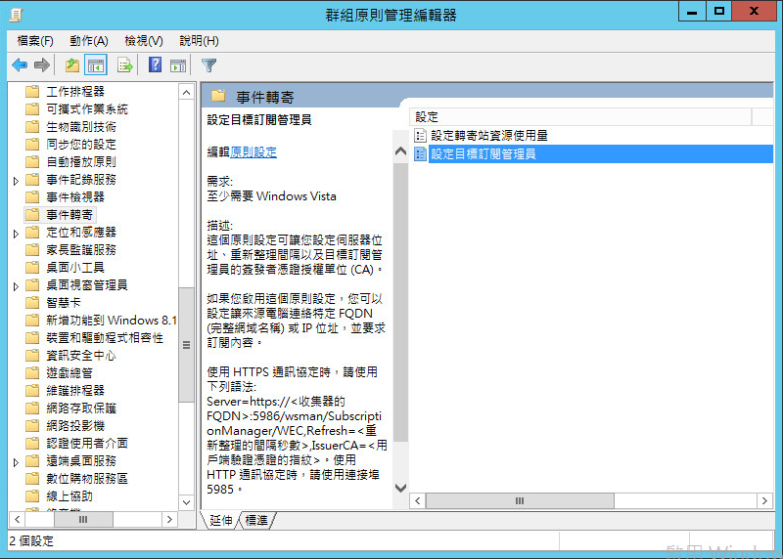Click settings list scroll right arrow
Image resolution: width=783 pixels, height=559 pixels.
764,500
